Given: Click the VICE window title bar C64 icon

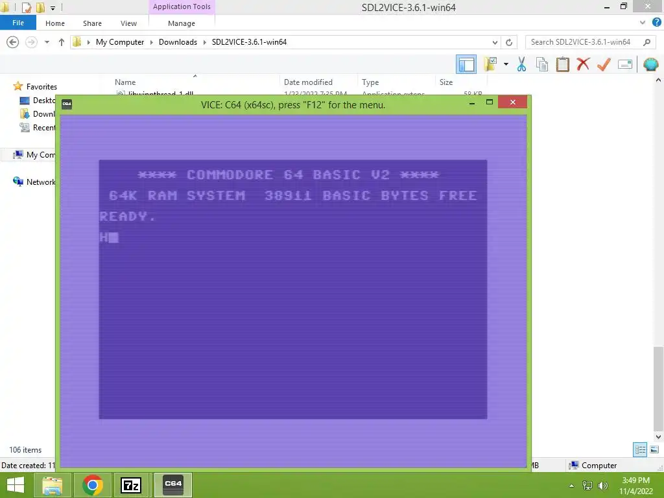Looking at the screenshot, I should [x=67, y=104].
